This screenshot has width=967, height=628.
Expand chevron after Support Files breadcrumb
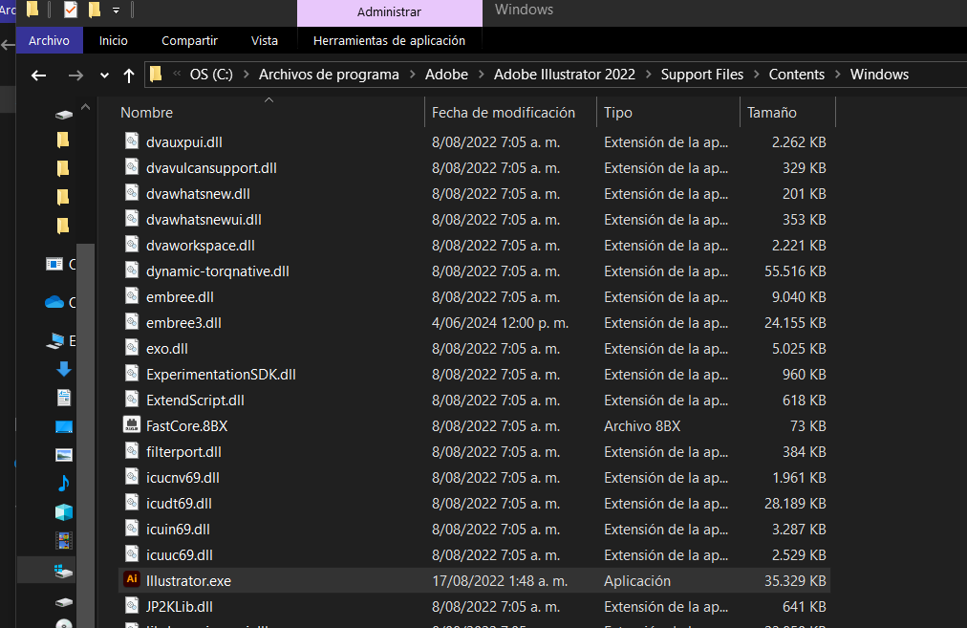(x=756, y=74)
